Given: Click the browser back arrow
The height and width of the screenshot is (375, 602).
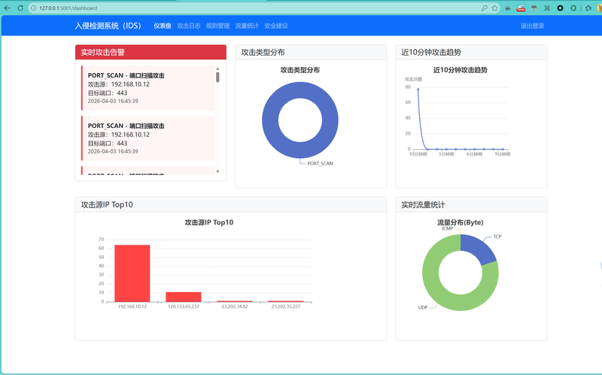Looking at the screenshot, I should tap(7, 8).
